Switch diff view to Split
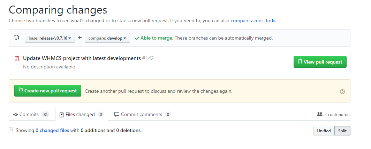 coord(342,131)
